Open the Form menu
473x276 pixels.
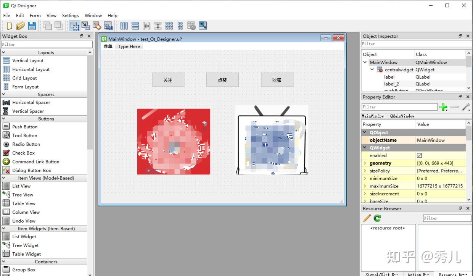point(35,15)
